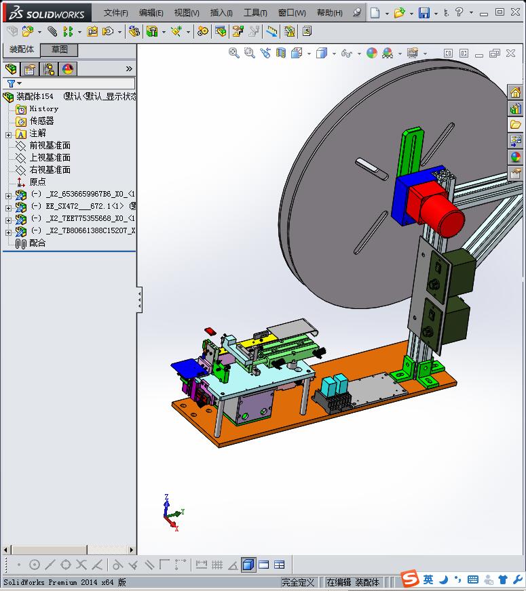Viewport: 526px width, 591px height.
Task: Click the Section View icon
Action: [x=281, y=53]
